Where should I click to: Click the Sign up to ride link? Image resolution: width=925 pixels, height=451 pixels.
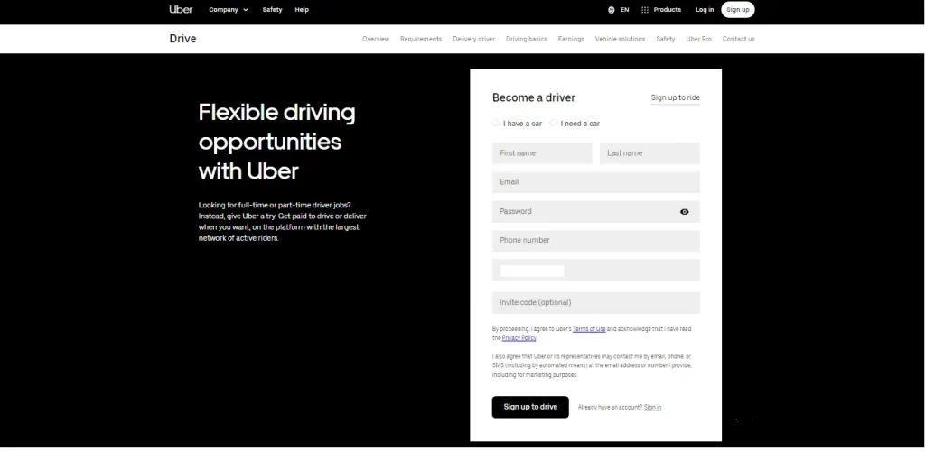676,97
